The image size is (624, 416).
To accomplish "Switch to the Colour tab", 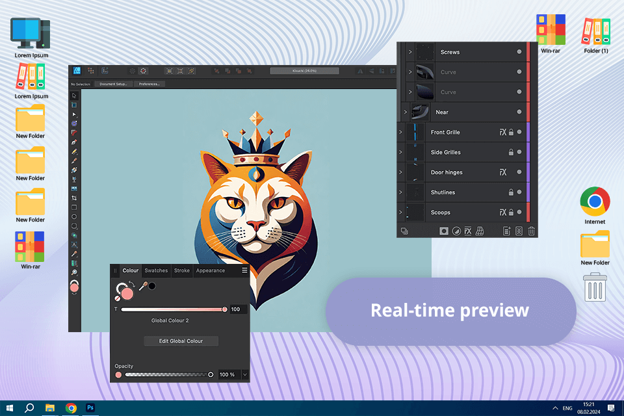I will point(131,270).
